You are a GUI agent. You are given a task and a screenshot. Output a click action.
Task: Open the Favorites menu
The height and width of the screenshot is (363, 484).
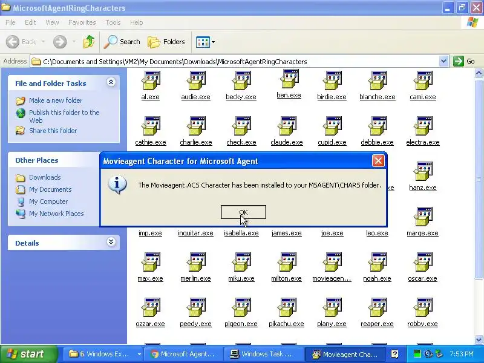[82, 22]
